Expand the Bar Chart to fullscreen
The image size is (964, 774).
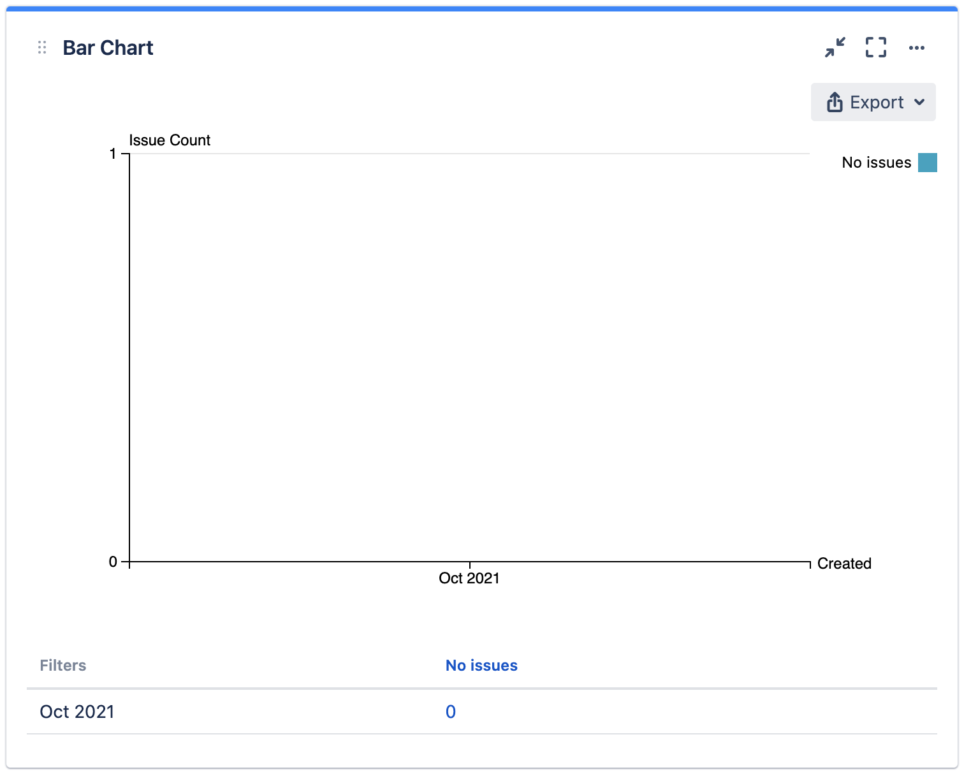875,47
